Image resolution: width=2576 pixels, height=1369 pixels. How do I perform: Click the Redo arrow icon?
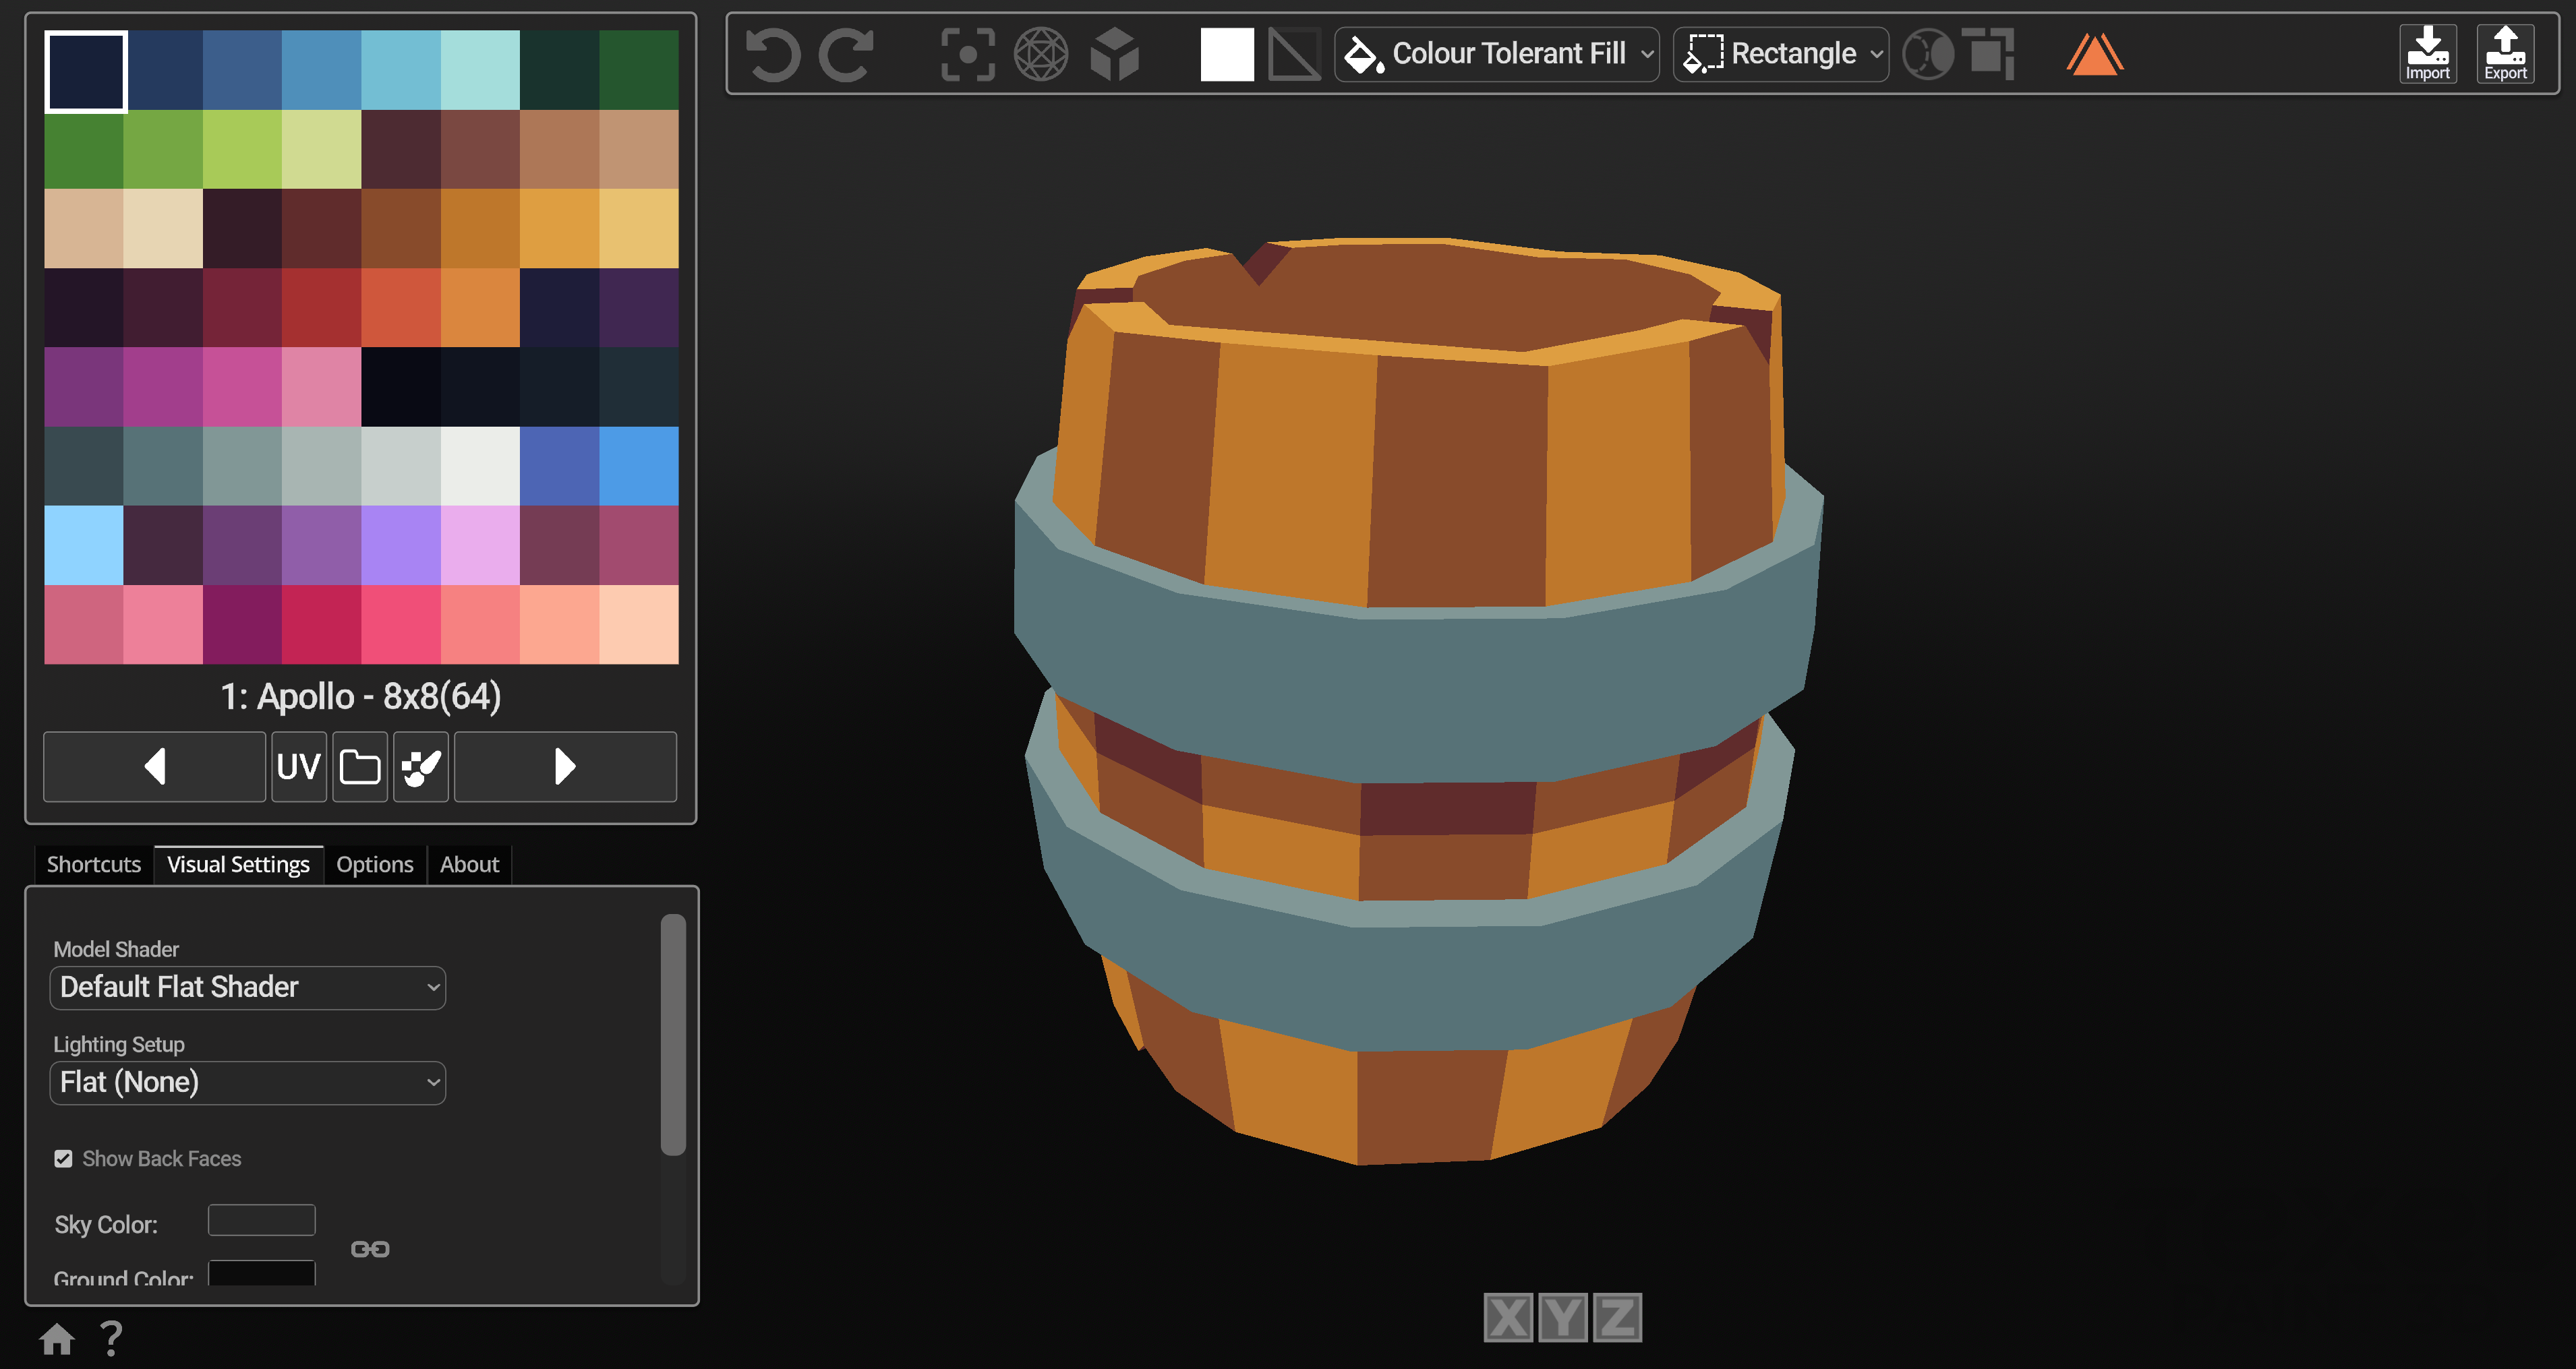[x=847, y=54]
